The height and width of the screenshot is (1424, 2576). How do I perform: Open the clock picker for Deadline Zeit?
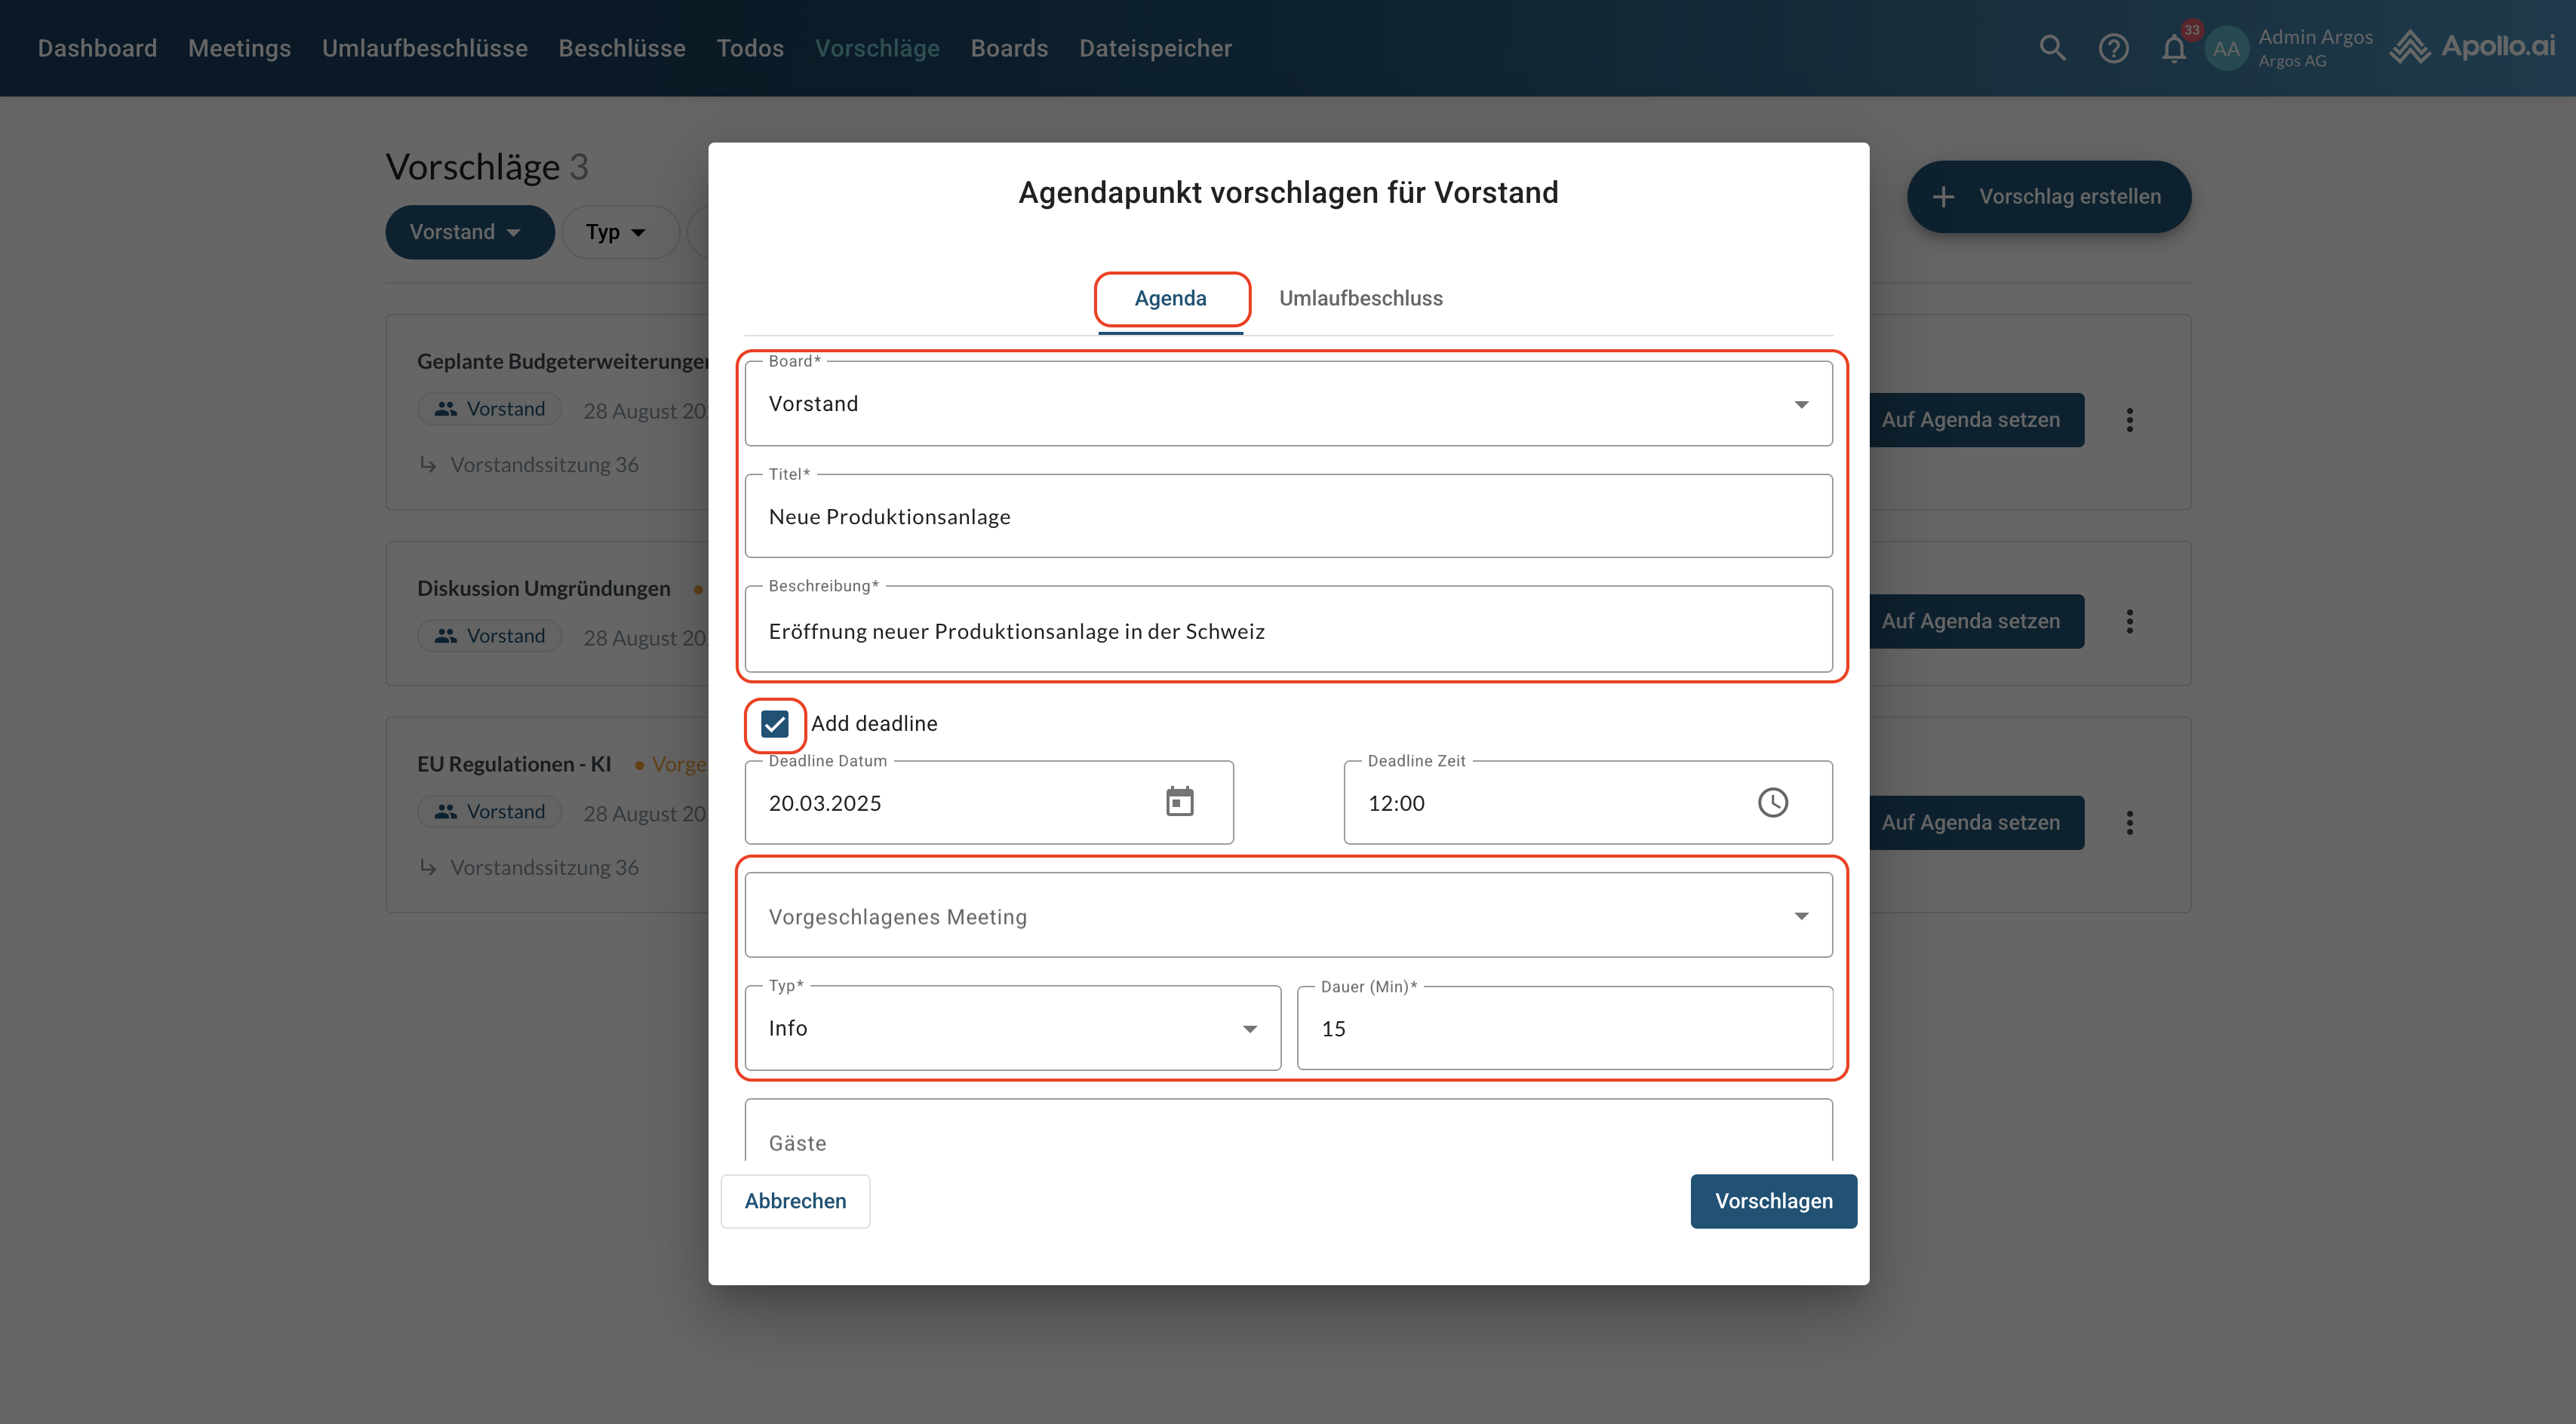pyautogui.click(x=1772, y=803)
